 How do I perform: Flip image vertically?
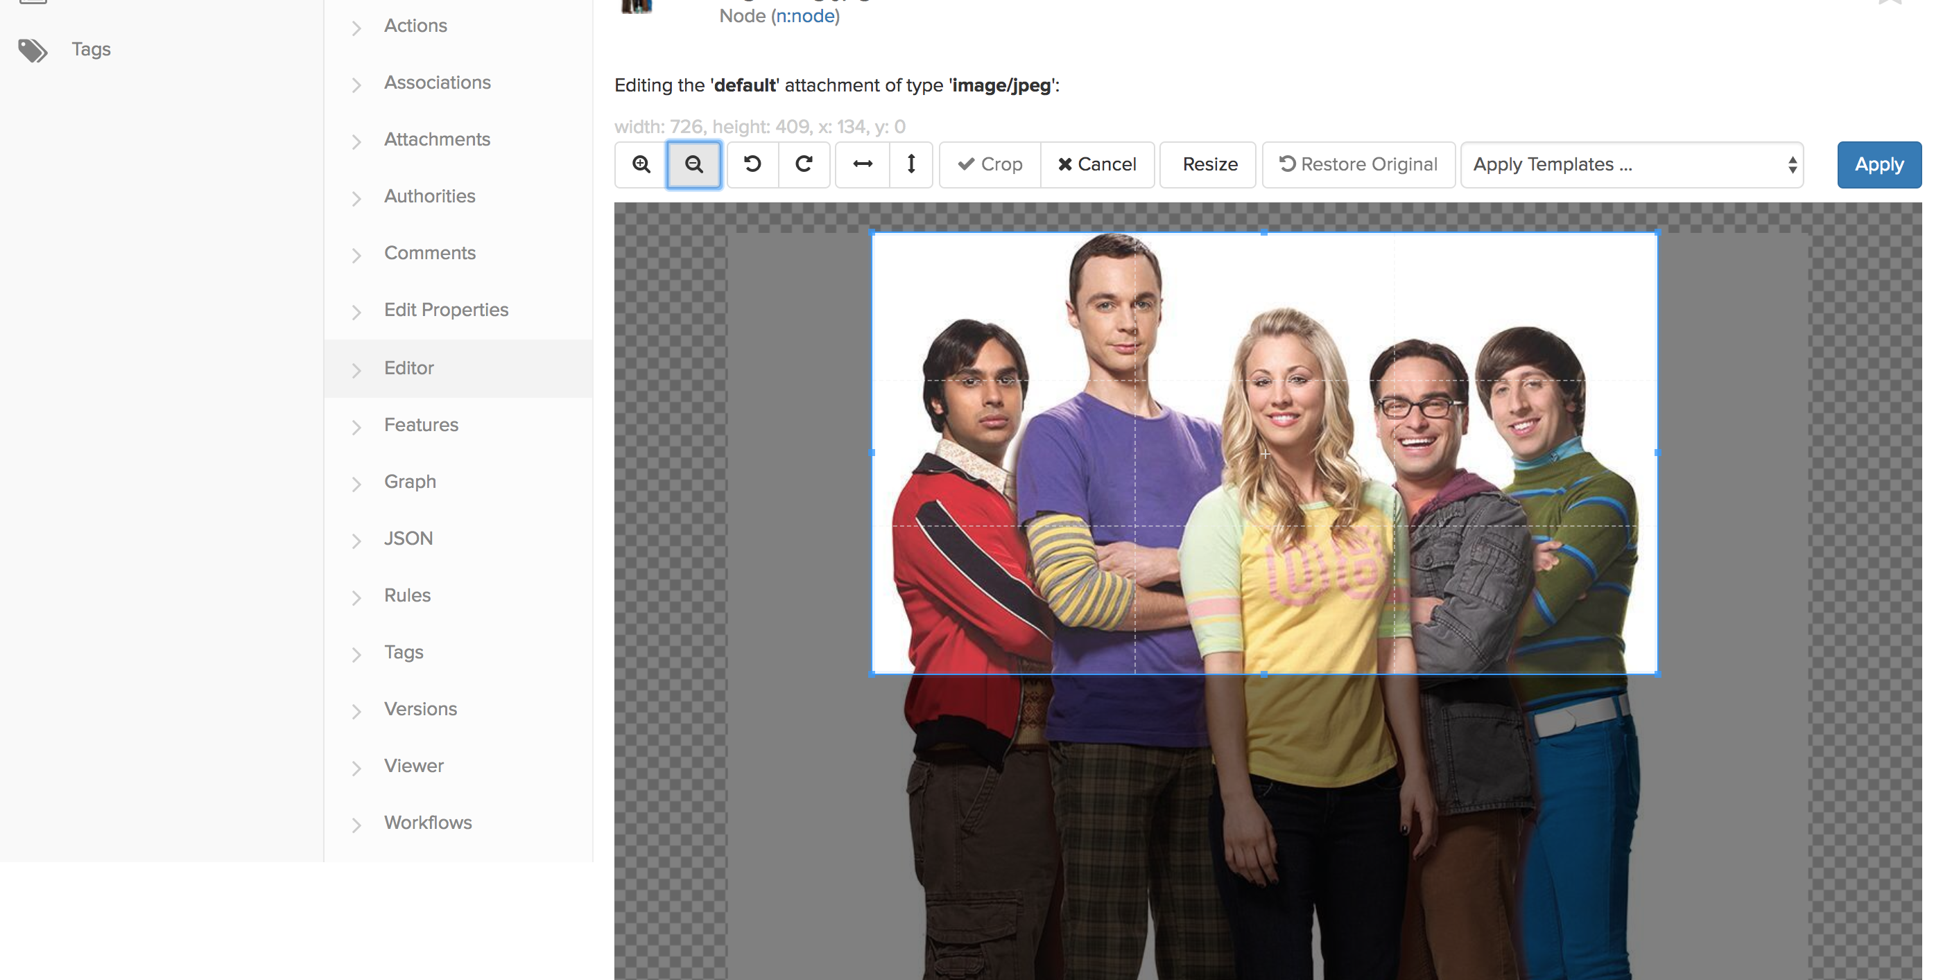(911, 164)
